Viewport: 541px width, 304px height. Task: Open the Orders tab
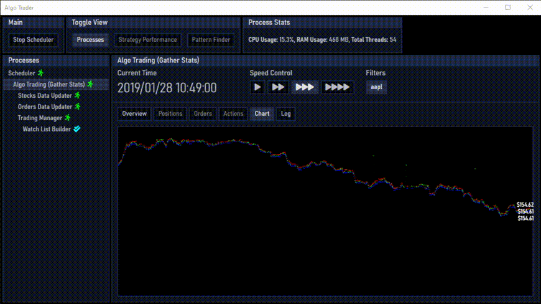203,113
